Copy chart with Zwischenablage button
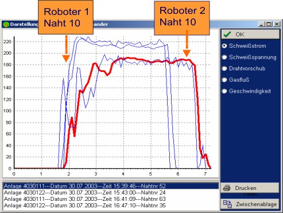283x213 pixels. pyautogui.click(x=250, y=204)
